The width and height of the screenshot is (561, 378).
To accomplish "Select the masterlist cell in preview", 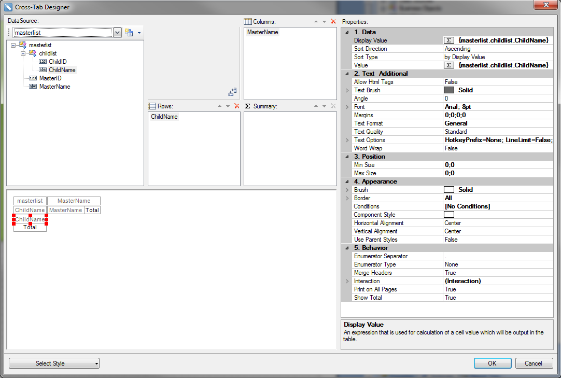I will pyautogui.click(x=30, y=201).
